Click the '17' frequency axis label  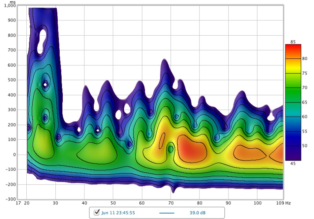18,203
